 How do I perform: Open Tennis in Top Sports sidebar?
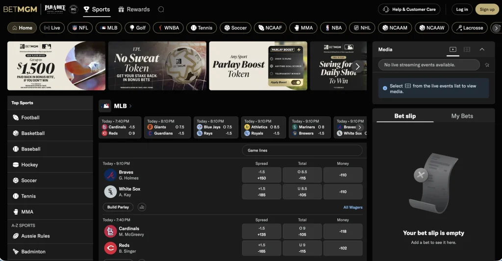click(x=50, y=196)
